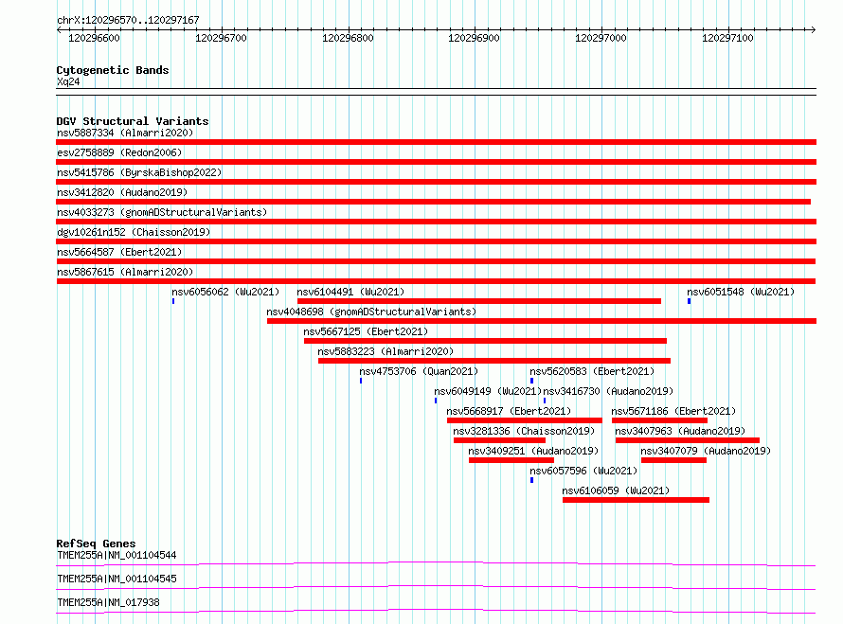The width and height of the screenshot is (843, 624).
Task: Select nsv5671186 (Ebert2021) label
Action: pyautogui.click(x=673, y=411)
